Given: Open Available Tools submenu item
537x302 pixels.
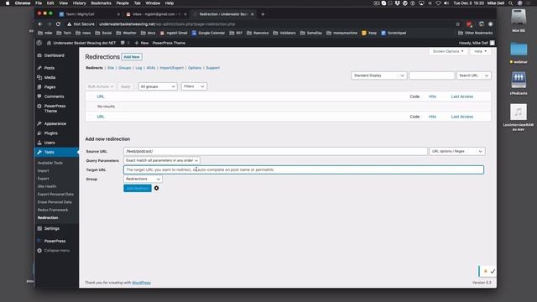Looking at the screenshot, I should pos(50,163).
